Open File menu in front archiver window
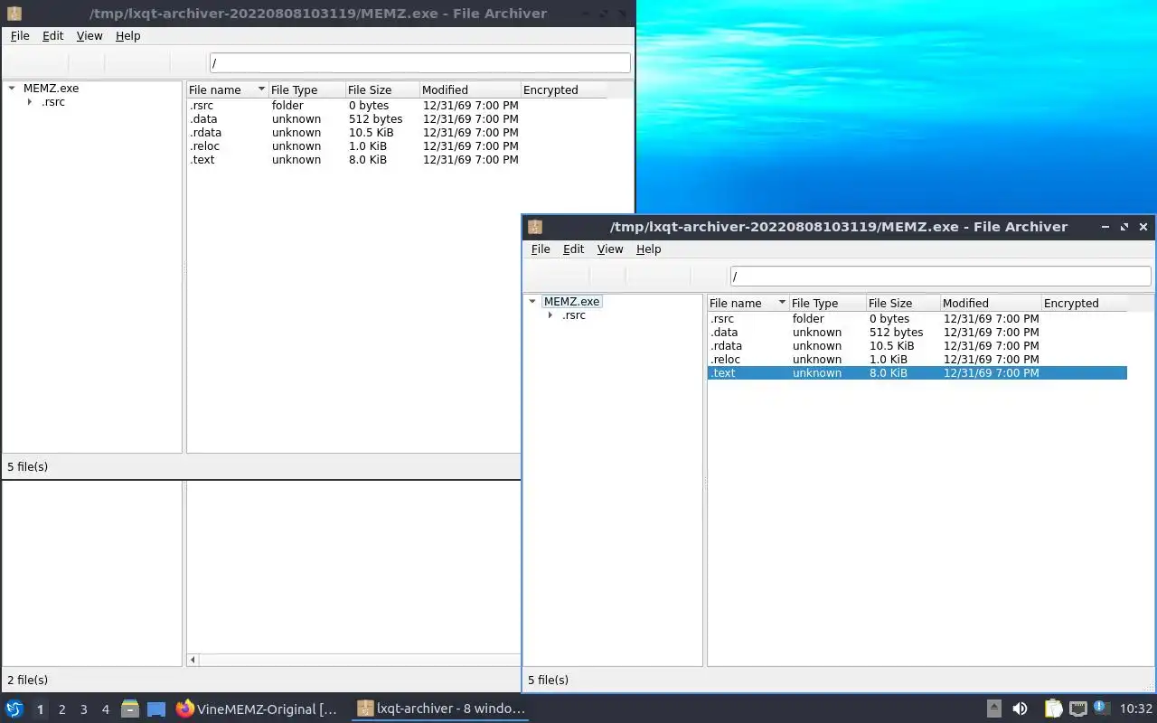This screenshot has width=1157, height=723. [541, 249]
